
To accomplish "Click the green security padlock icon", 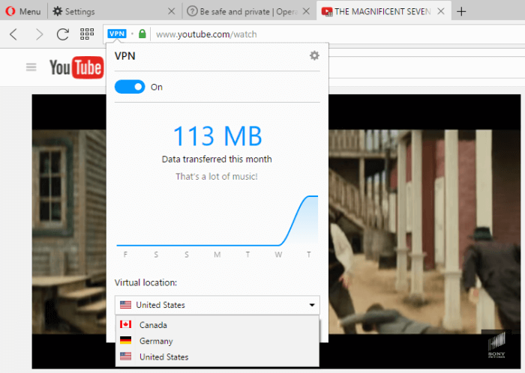I will 142,34.
